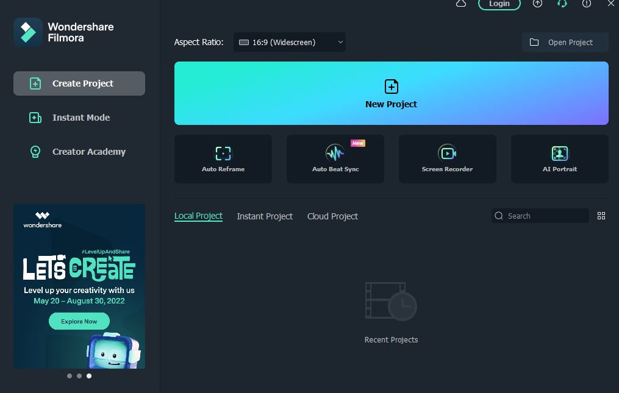619x393 pixels.
Task: Start the Screen Recorder tool
Action: pyautogui.click(x=447, y=158)
